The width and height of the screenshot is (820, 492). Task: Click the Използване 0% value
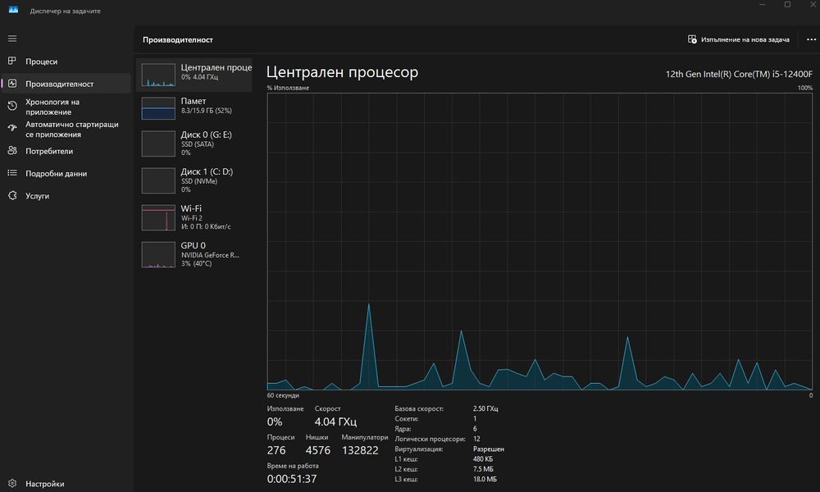click(275, 421)
